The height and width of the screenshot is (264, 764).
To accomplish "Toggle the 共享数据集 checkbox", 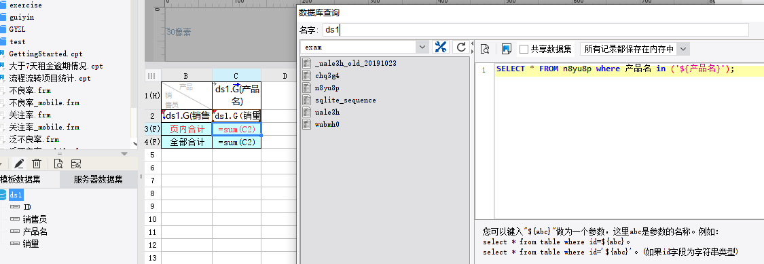I will 524,49.
